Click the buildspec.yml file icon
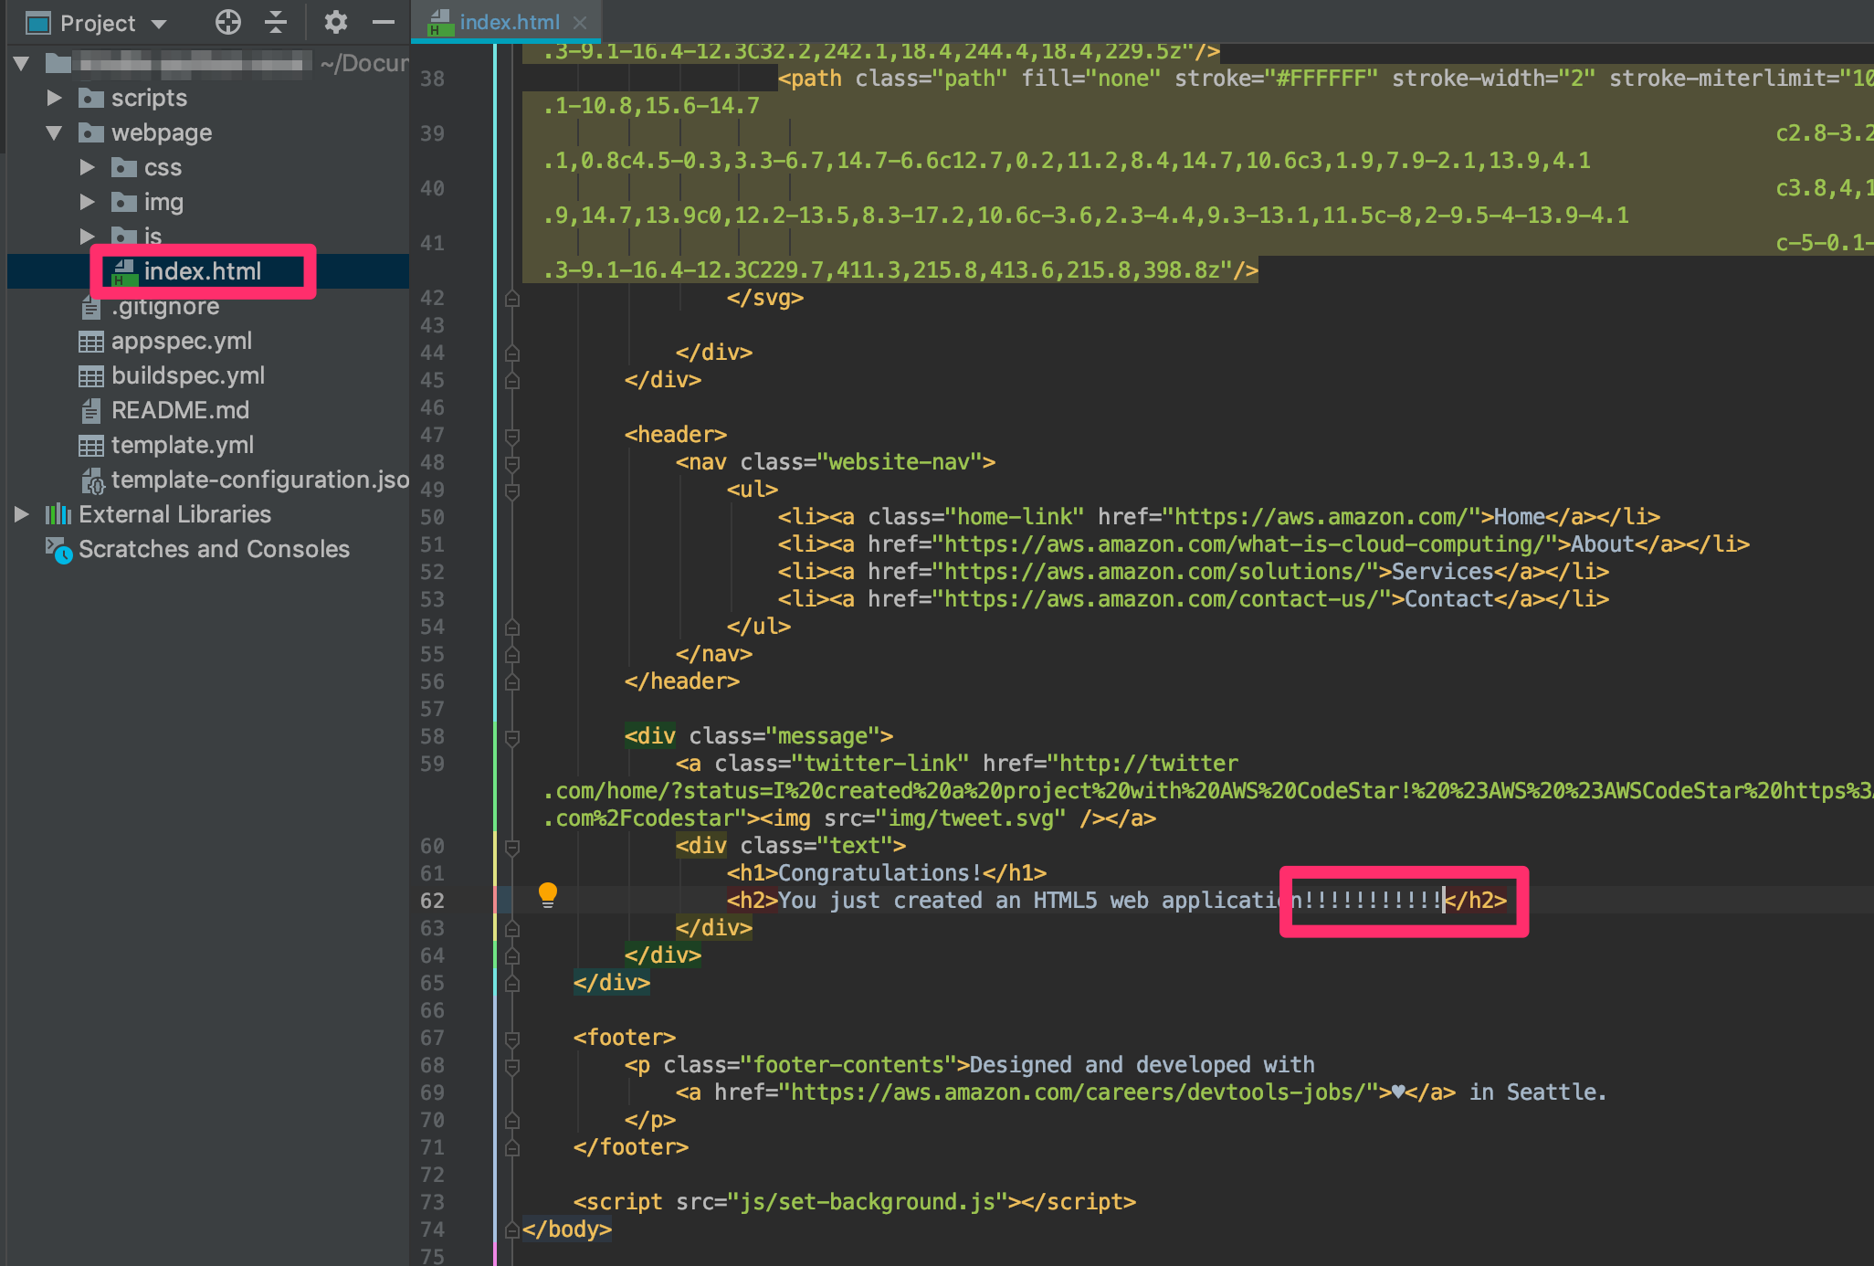 [91, 376]
